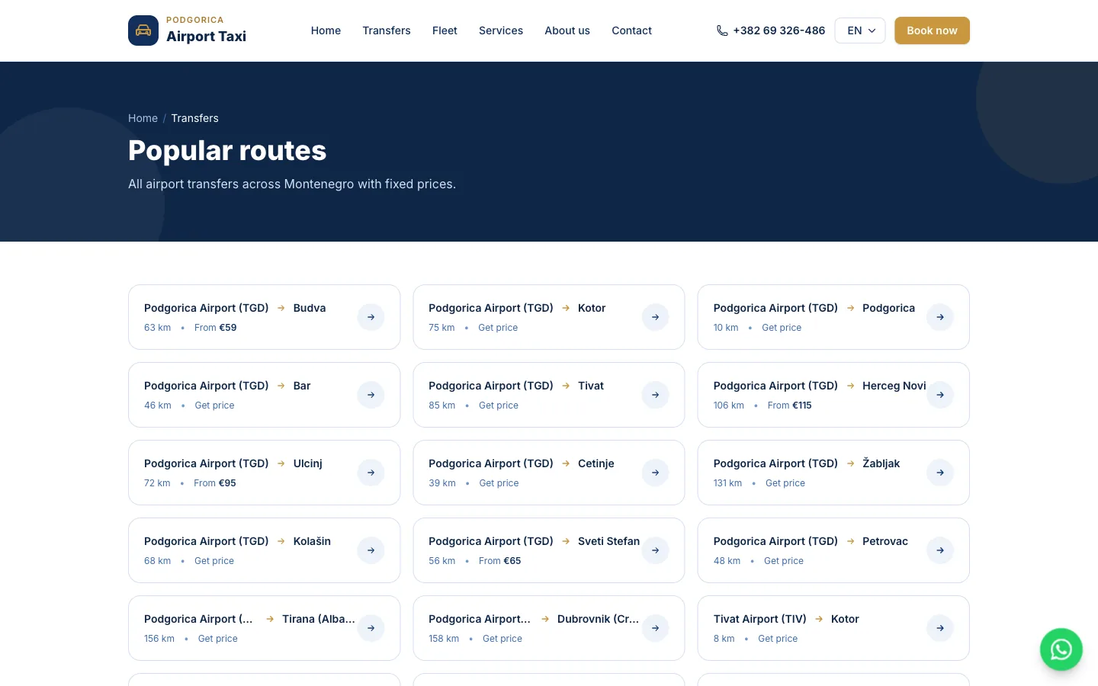Go to Home in the navigation bar
Screen dimensions: 1098x686
coord(326,30)
